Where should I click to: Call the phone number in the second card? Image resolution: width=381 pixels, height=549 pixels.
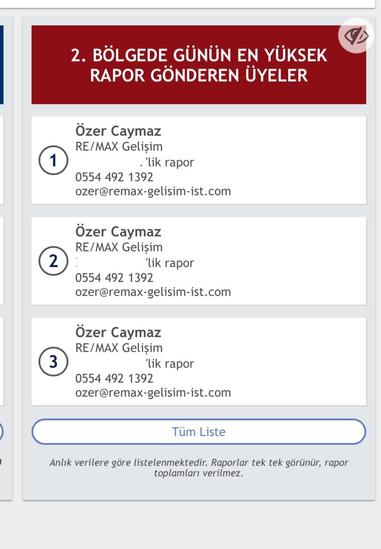(x=114, y=278)
